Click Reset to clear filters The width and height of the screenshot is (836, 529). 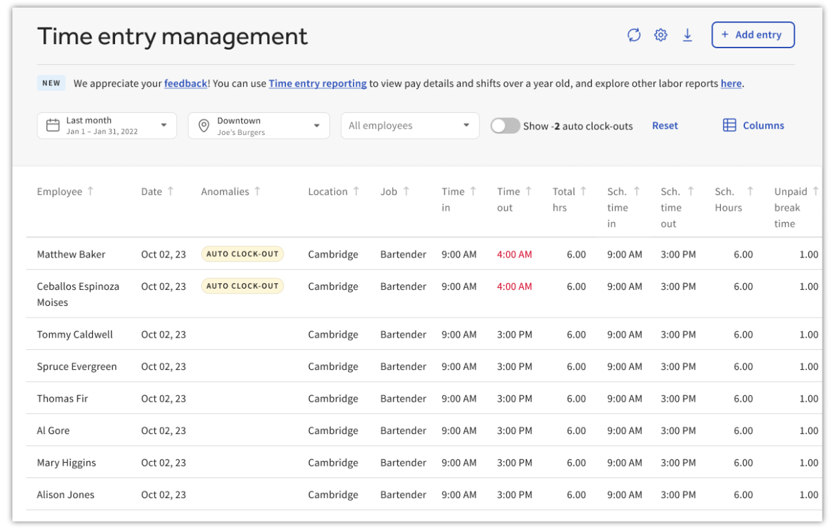click(x=664, y=125)
